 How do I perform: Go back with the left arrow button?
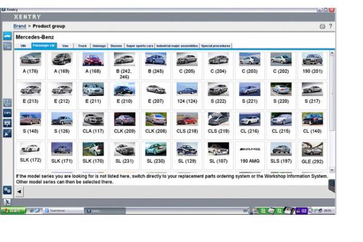pyautogui.click(x=19, y=191)
